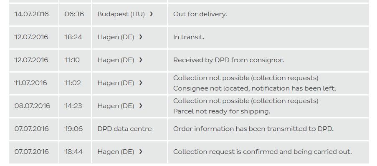Select the 14.07.2016 date cell
The height and width of the screenshot is (166, 377).
[x=34, y=14]
